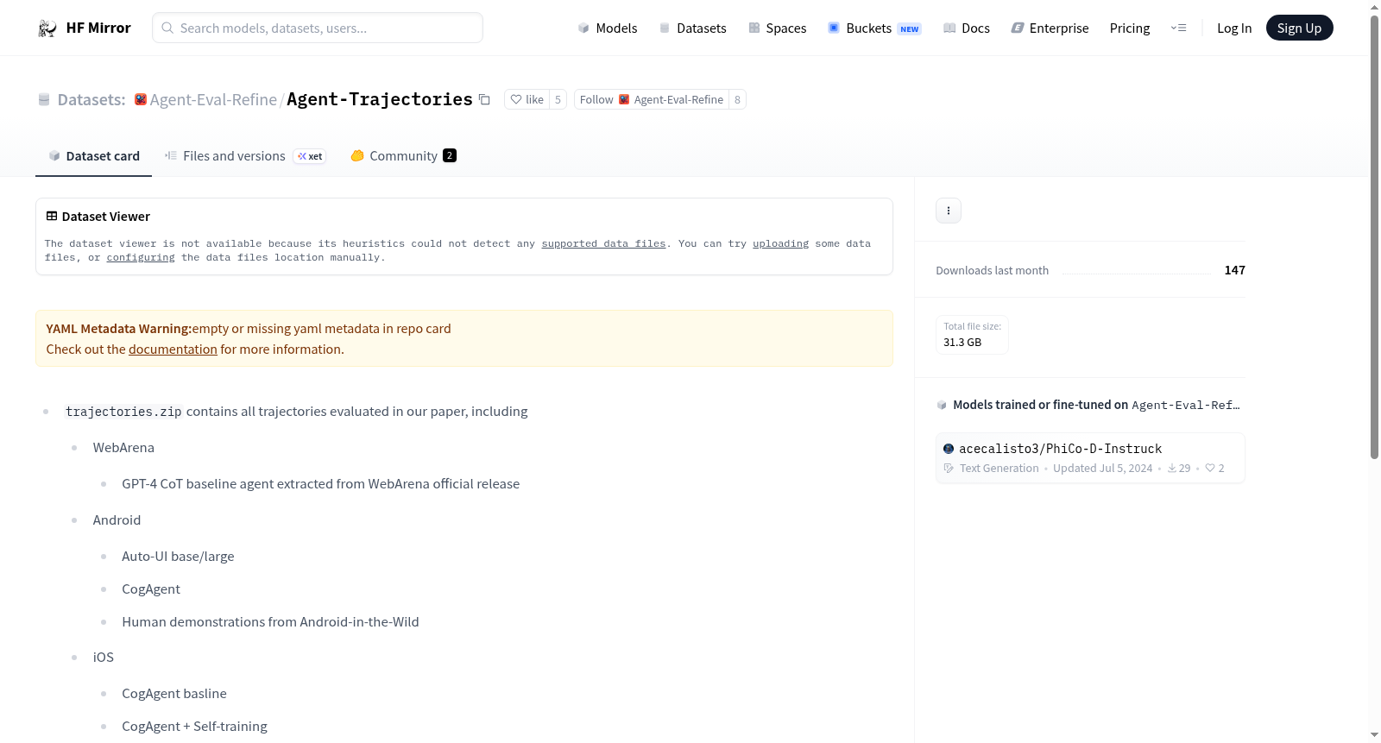Open the Community tab
Screen dimensions: 1381x743
coord(404,156)
